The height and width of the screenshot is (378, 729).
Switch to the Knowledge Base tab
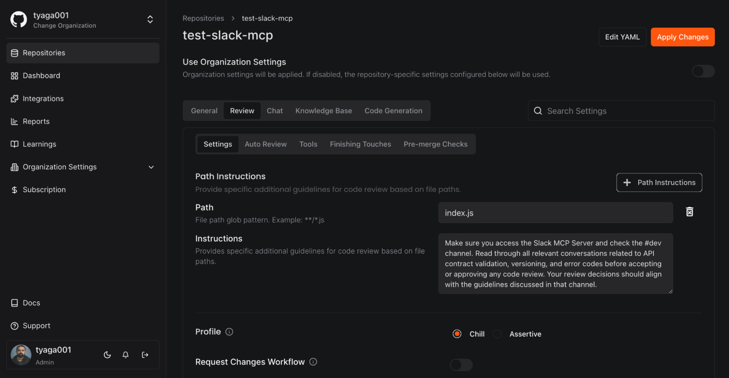323,111
